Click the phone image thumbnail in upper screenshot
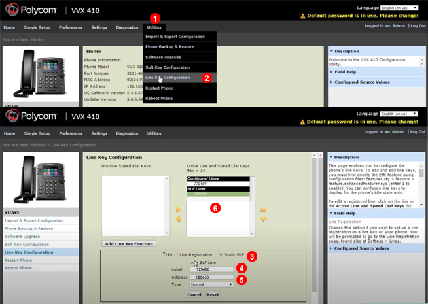428x304 pixels. pyautogui.click(x=41, y=74)
